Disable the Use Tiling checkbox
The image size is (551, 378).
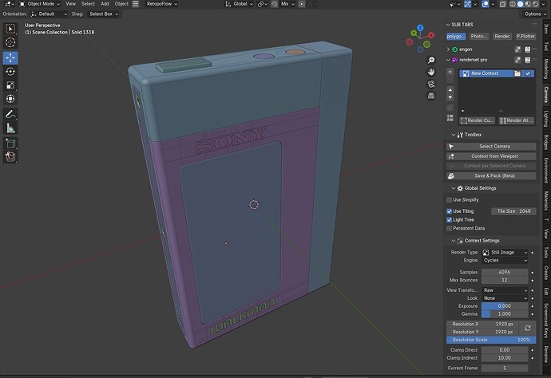click(449, 211)
